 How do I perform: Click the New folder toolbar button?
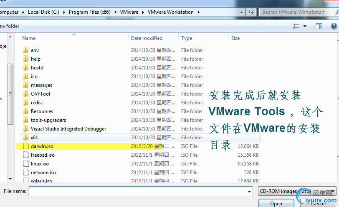tap(10, 26)
